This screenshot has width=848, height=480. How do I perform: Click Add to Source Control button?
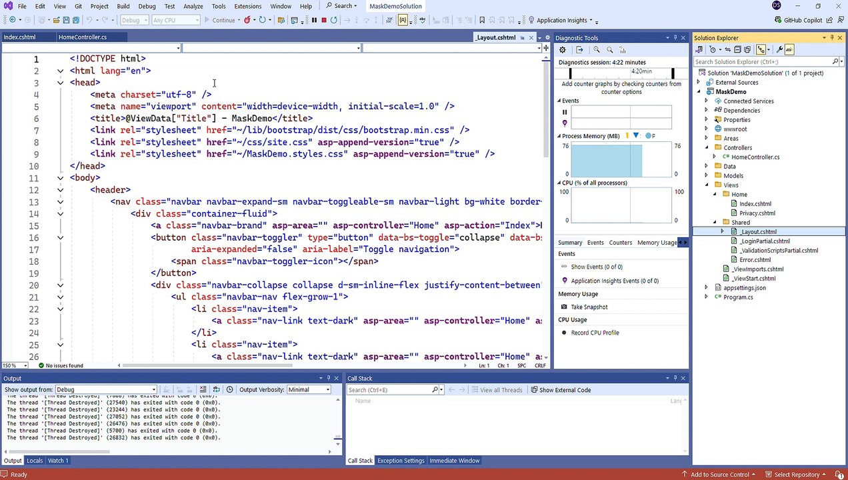[x=720, y=474]
